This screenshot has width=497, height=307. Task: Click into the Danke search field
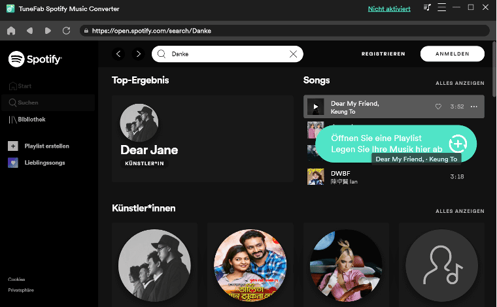tap(227, 54)
